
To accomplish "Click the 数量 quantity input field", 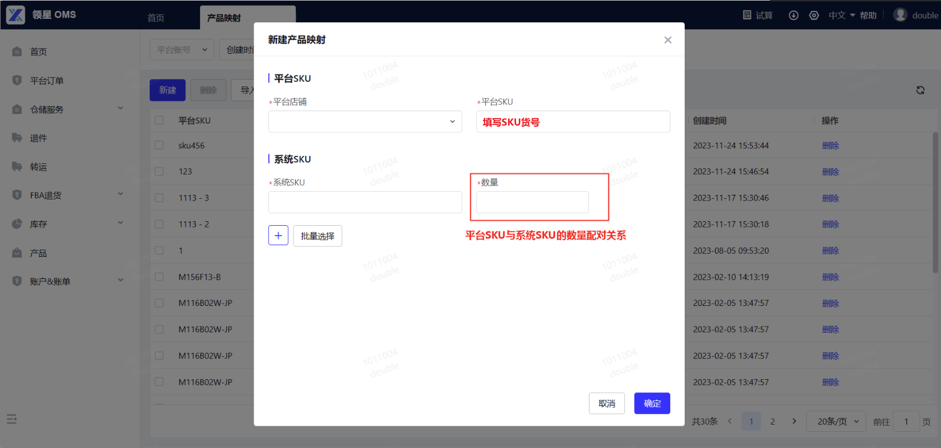I will pyautogui.click(x=532, y=202).
